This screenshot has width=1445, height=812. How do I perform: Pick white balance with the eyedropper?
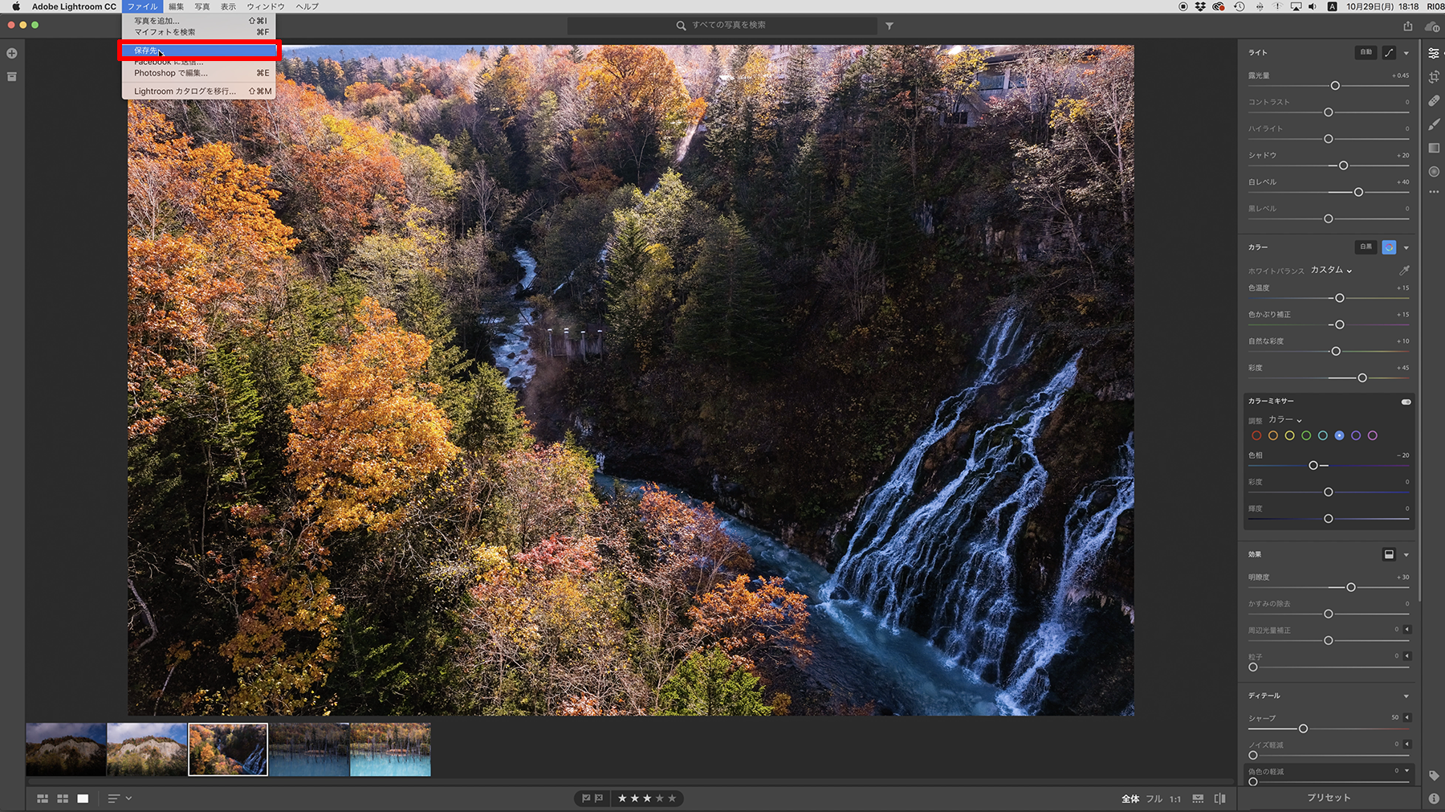[x=1404, y=271]
